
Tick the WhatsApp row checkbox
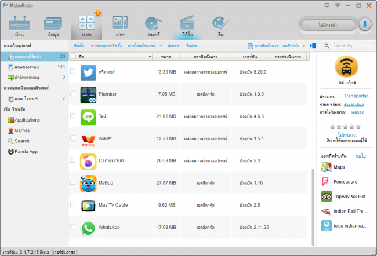pyautogui.click(x=73, y=226)
